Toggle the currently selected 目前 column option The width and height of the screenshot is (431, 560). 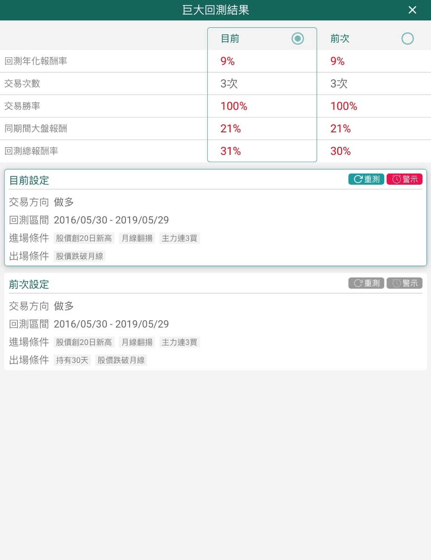point(297,38)
